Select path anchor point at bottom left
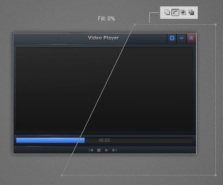The height and width of the screenshot is (185, 223). [x=62, y=175]
